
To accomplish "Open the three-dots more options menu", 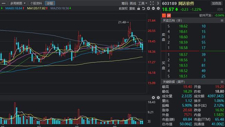I will (x=3, y=3).
